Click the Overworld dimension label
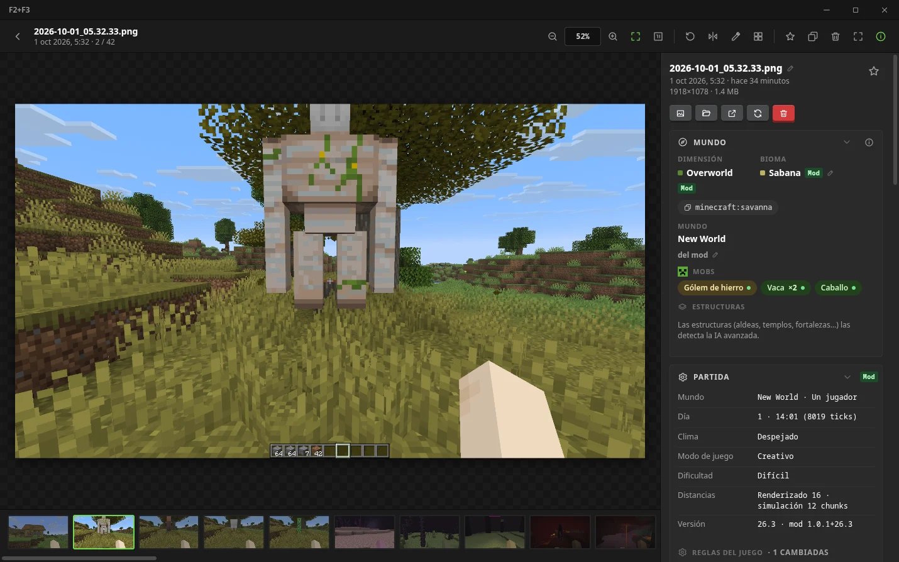The height and width of the screenshot is (562, 899). (x=709, y=173)
